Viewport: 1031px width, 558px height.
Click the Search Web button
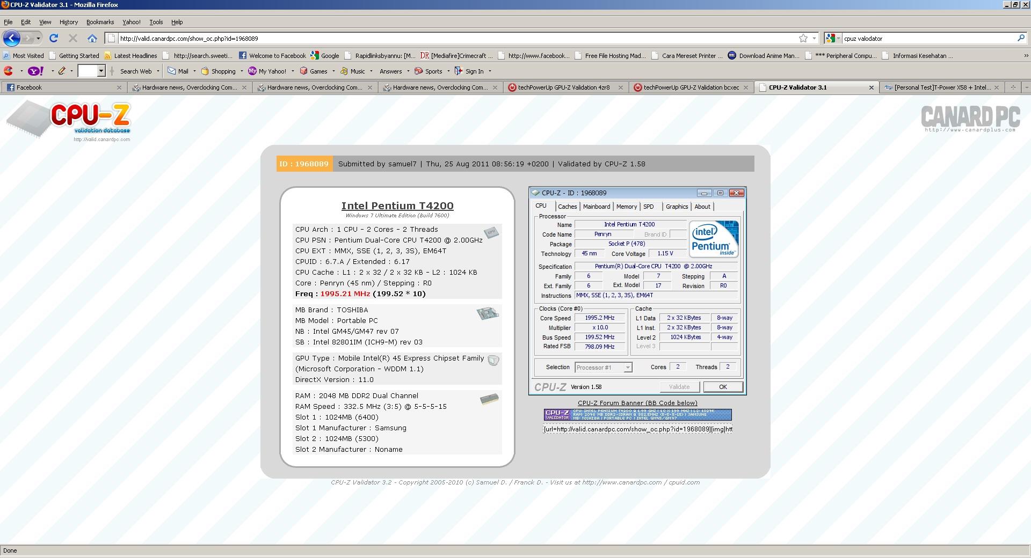(x=135, y=71)
